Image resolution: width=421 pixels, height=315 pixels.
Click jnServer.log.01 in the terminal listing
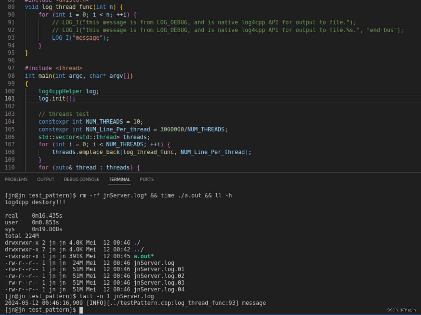(159, 269)
